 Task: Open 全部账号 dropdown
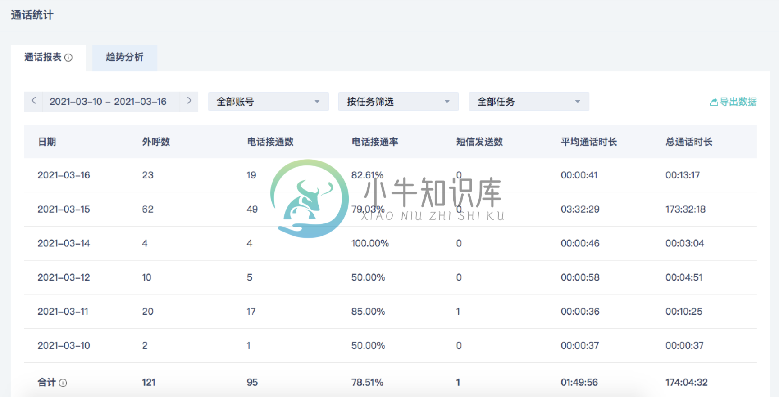point(269,102)
